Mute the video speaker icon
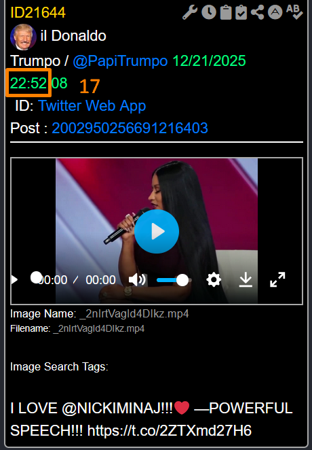This screenshot has width=312, height=450. (x=137, y=279)
